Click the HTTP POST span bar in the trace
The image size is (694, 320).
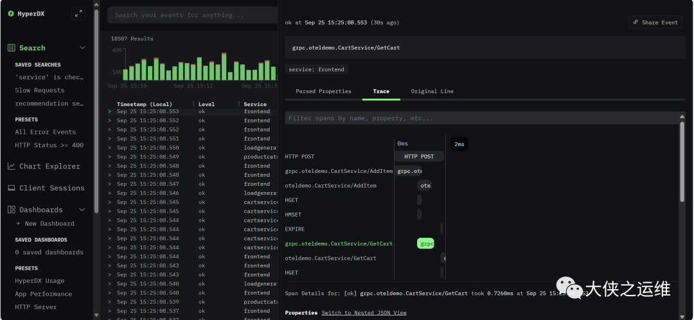click(x=419, y=156)
